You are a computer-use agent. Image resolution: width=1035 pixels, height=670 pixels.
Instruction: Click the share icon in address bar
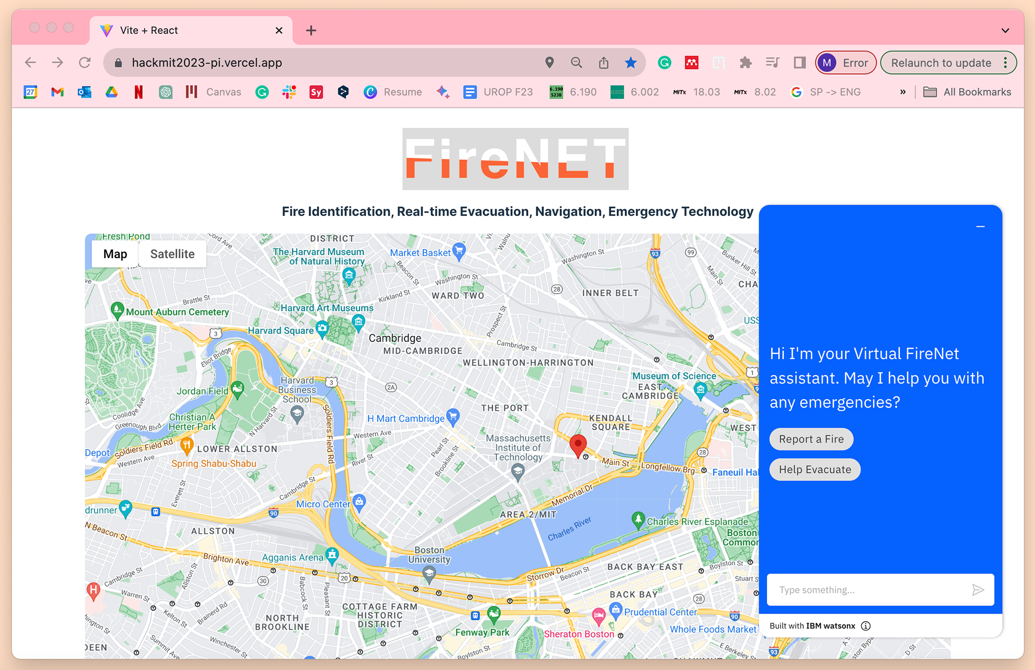tap(604, 62)
